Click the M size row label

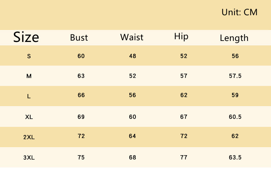pos(29,76)
